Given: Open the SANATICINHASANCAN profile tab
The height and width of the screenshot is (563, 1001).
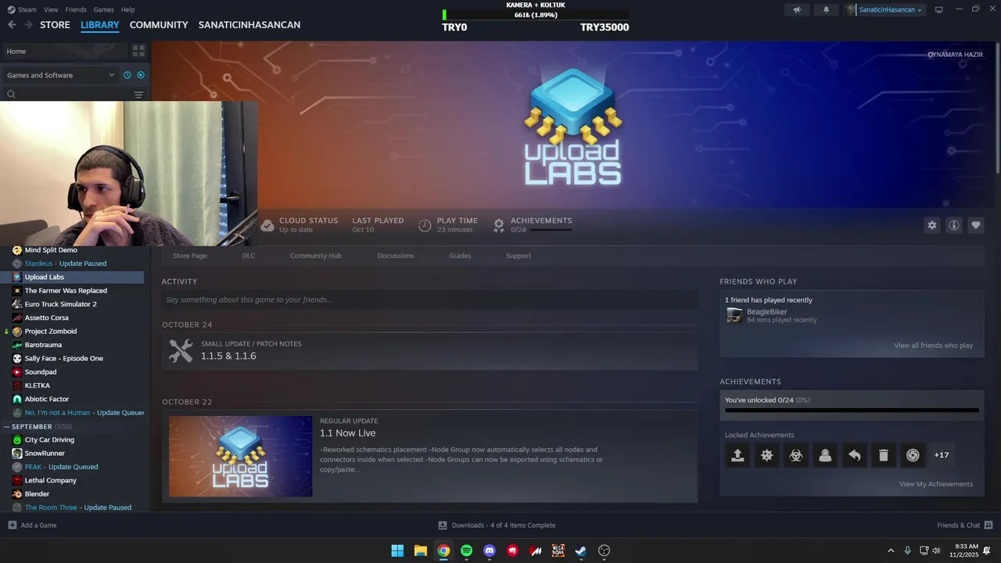Looking at the screenshot, I should [249, 25].
